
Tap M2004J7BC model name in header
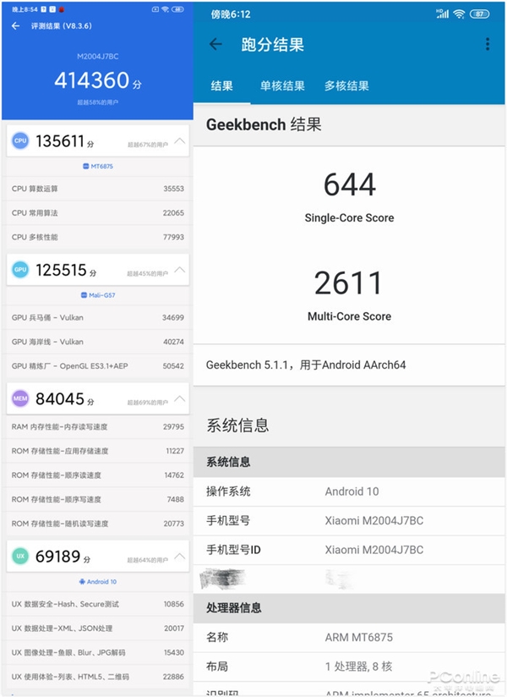98,57
